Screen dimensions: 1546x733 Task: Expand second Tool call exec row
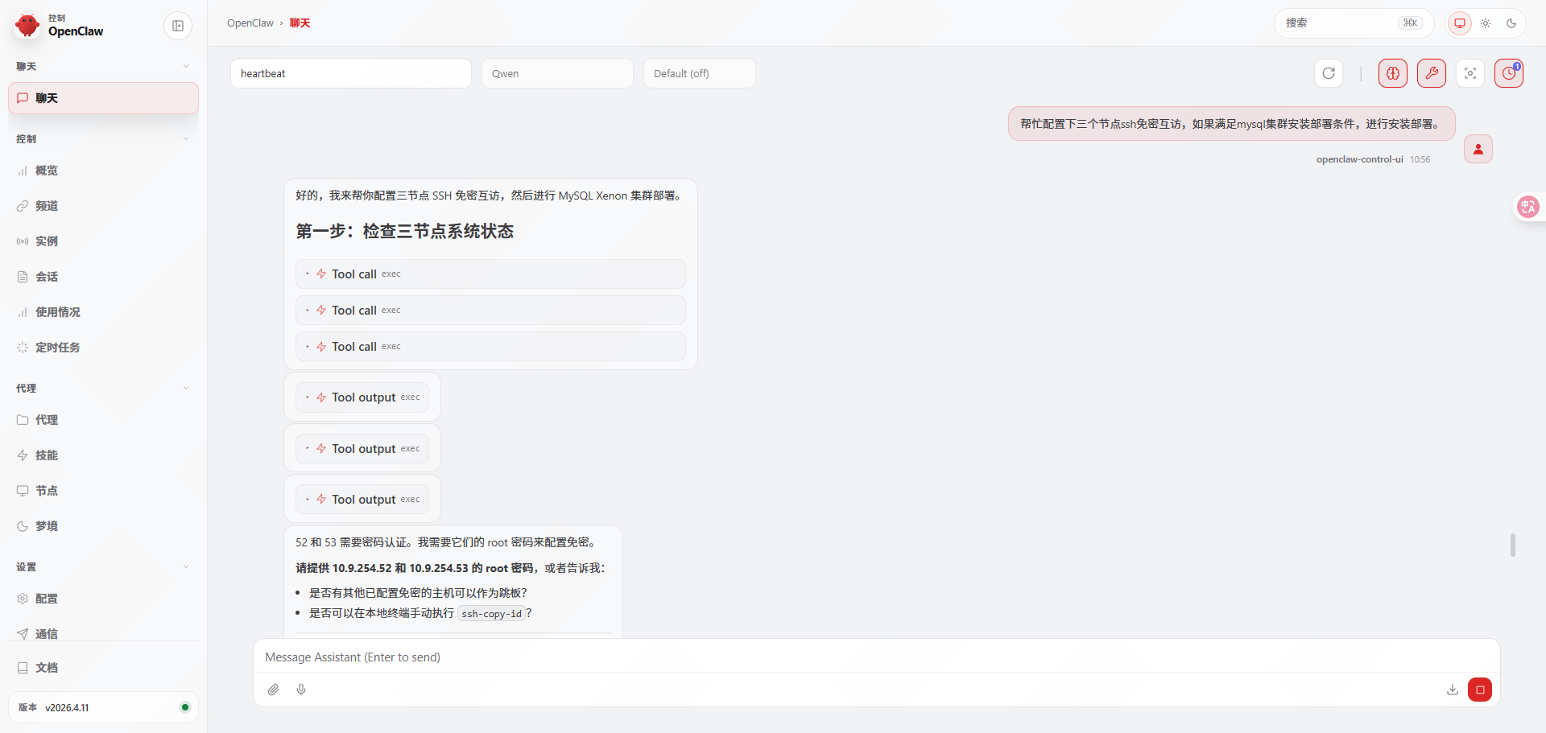click(490, 311)
